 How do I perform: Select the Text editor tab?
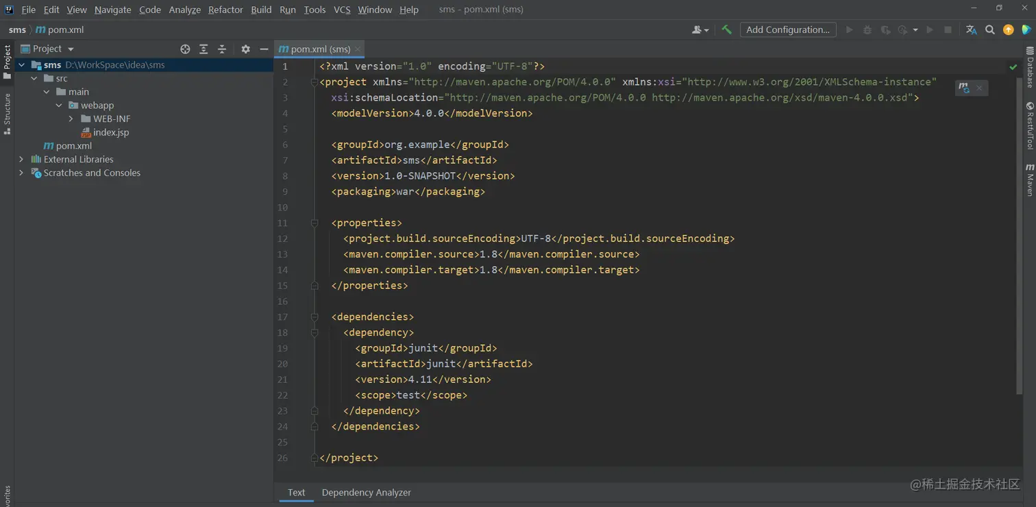tap(297, 493)
